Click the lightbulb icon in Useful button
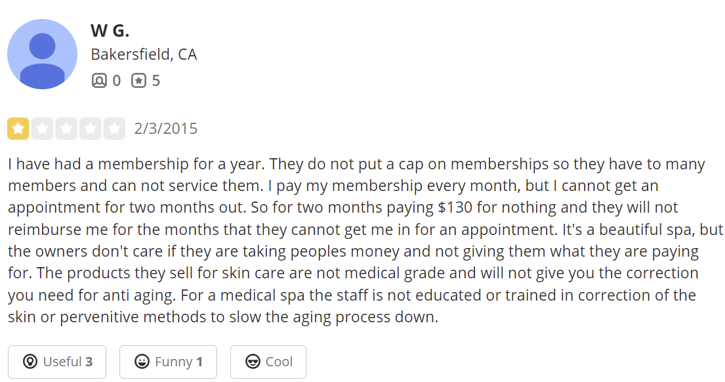 pos(29,362)
